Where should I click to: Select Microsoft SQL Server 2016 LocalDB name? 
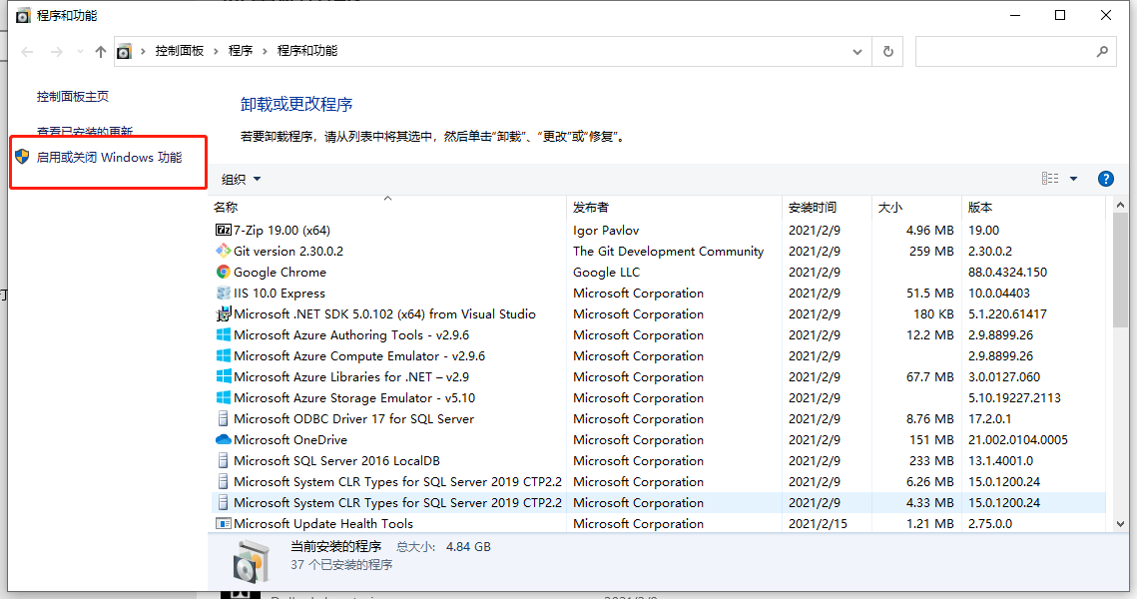[x=336, y=461]
